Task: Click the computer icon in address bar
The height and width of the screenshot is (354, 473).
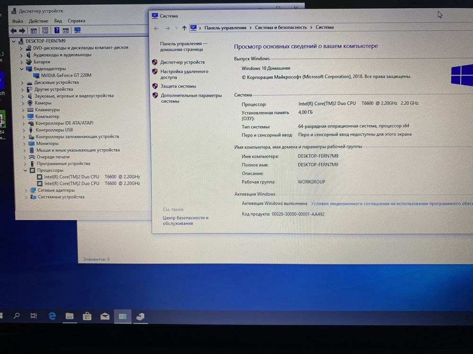Action: 193,28
